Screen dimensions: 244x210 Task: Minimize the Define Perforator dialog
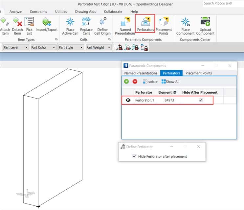[171, 147]
